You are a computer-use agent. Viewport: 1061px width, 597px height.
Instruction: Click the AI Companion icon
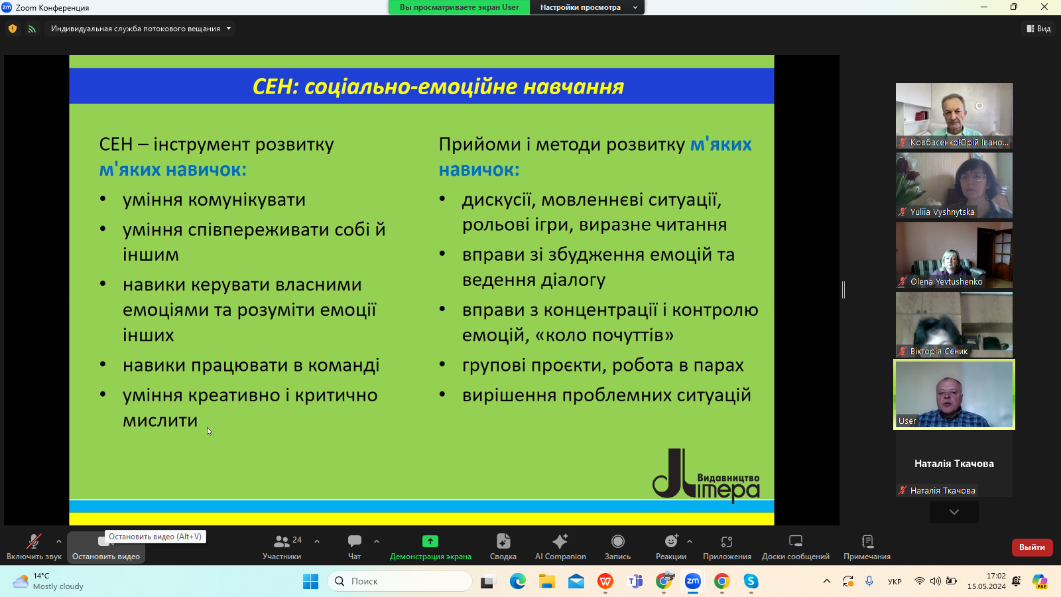[560, 542]
